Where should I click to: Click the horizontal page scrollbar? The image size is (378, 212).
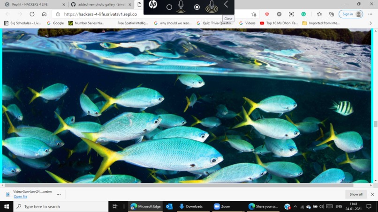179,185
